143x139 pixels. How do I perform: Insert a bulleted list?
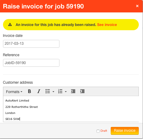tap(48, 92)
